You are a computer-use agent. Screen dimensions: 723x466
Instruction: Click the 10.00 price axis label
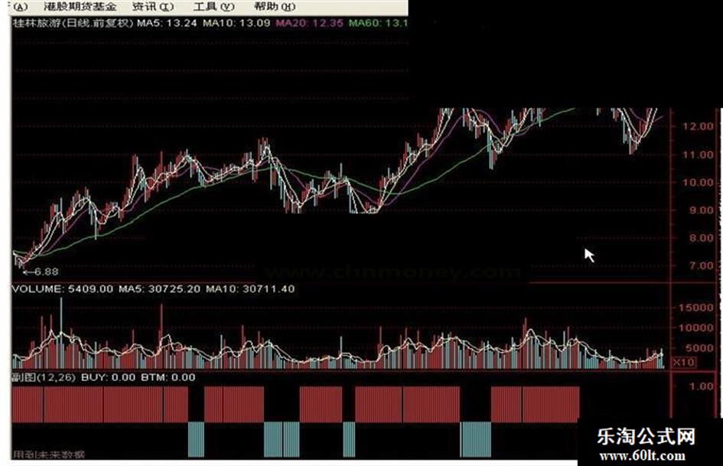(x=698, y=182)
